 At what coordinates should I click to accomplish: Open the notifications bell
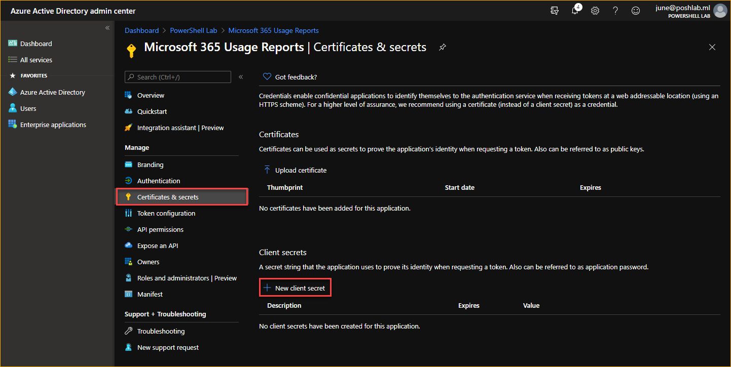coord(575,11)
